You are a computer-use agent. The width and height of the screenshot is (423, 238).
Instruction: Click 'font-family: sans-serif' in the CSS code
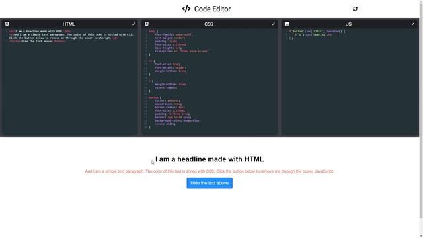174,34
